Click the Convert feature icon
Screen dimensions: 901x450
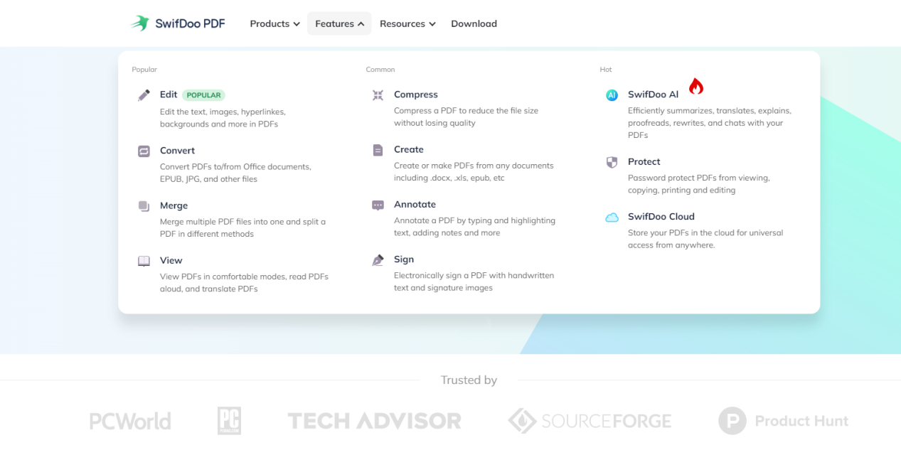tap(144, 151)
